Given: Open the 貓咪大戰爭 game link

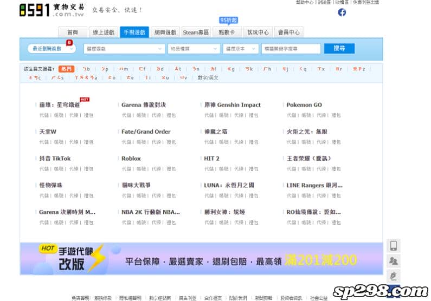Looking at the screenshot, I should click(x=136, y=185).
